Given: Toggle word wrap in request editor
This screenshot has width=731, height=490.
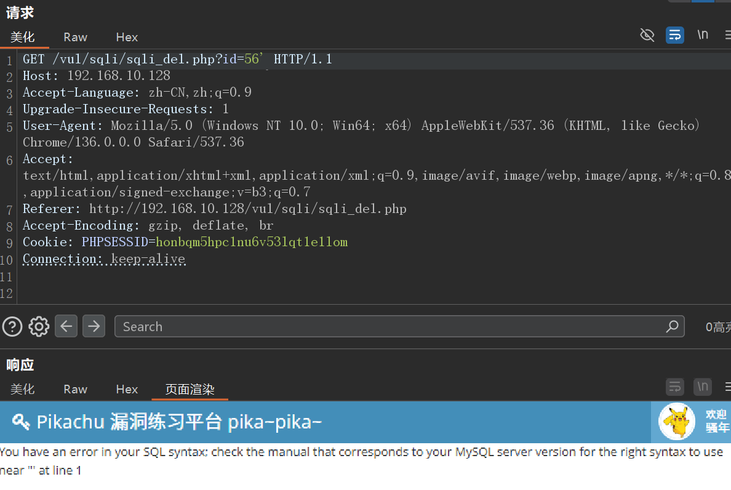Looking at the screenshot, I should (675, 35).
